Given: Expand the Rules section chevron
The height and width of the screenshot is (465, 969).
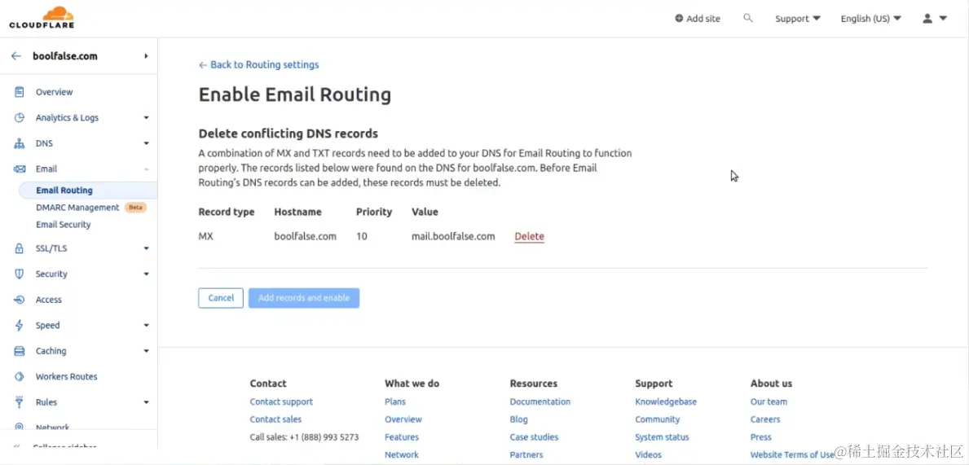Looking at the screenshot, I should click(147, 402).
